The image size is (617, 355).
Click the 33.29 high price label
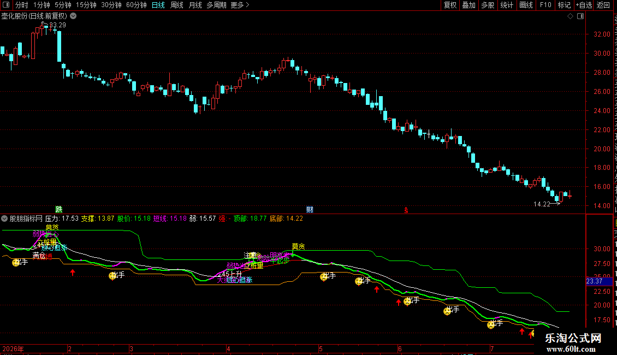(x=57, y=25)
